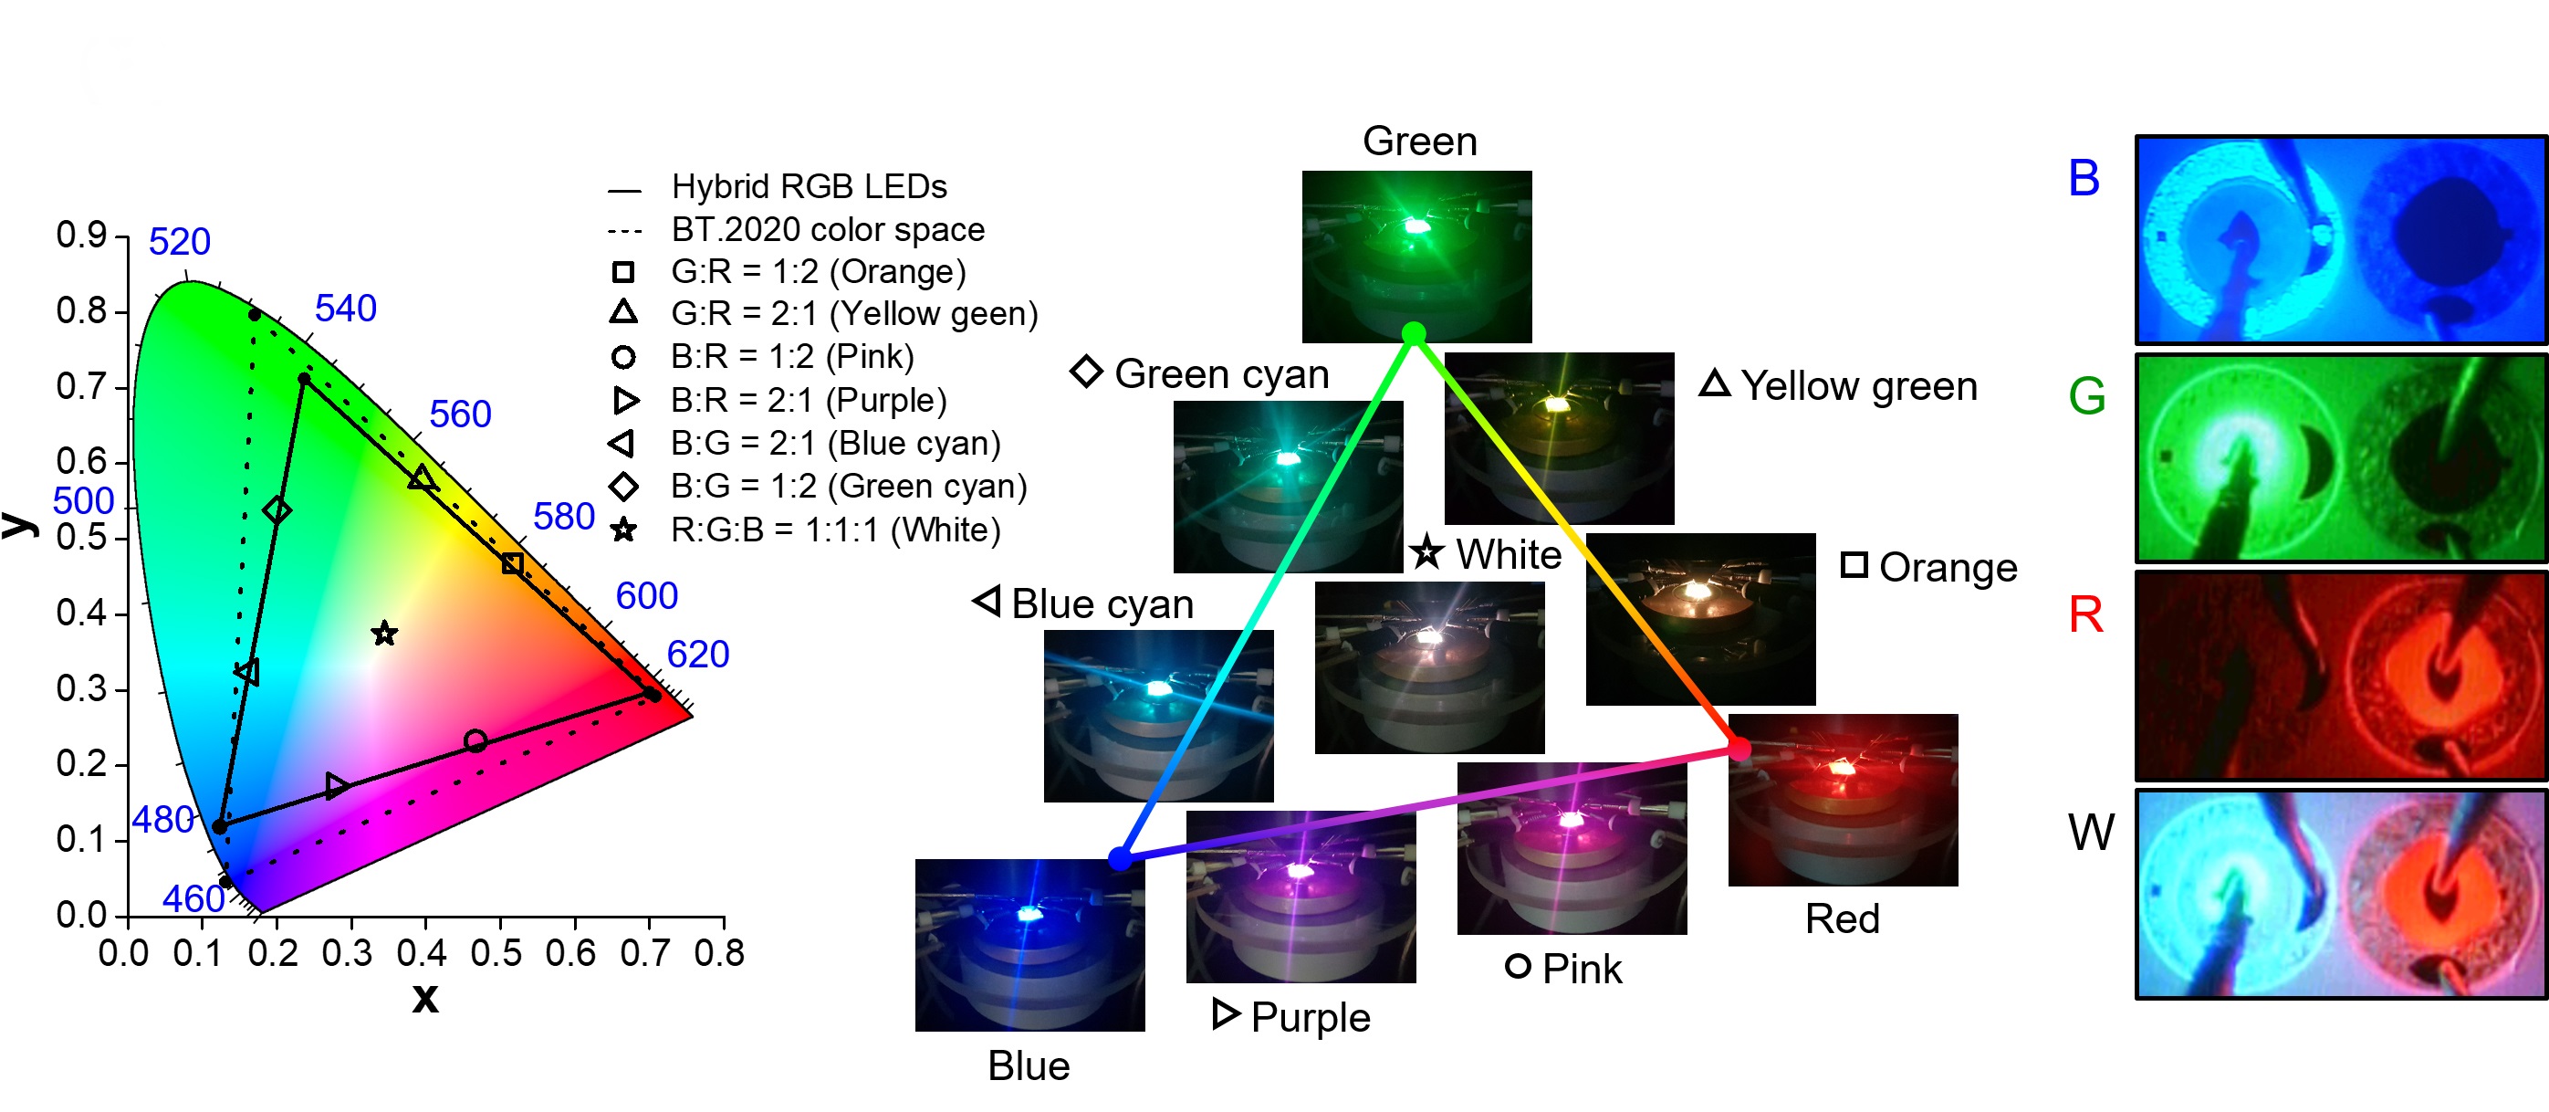Click the Orange square marker in legend
Viewport: 2549px width, 1112px height.
point(608,271)
